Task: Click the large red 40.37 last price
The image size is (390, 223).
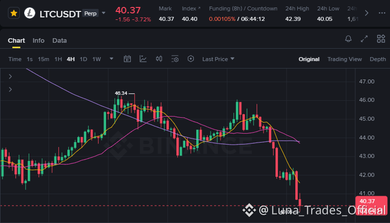Action: click(x=128, y=10)
